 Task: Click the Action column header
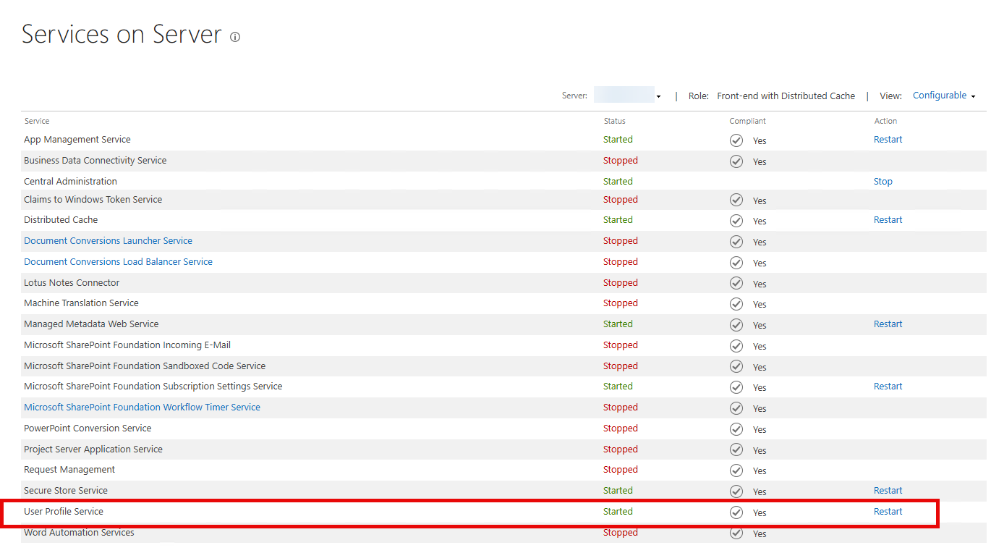click(885, 122)
